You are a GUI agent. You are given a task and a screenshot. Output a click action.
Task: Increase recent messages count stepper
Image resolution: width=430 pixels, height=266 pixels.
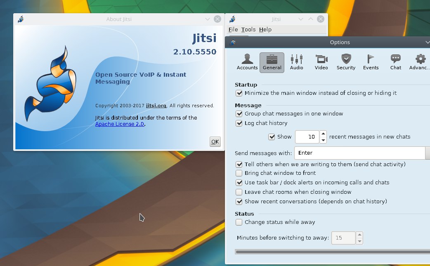click(323, 134)
